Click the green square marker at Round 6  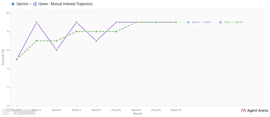click(116, 31)
